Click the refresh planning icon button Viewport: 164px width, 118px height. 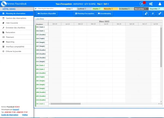pyautogui.click(x=153, y=13)
